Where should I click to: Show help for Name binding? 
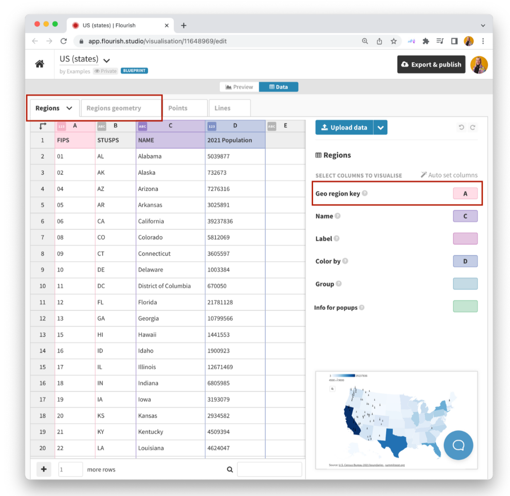[338, 216]
